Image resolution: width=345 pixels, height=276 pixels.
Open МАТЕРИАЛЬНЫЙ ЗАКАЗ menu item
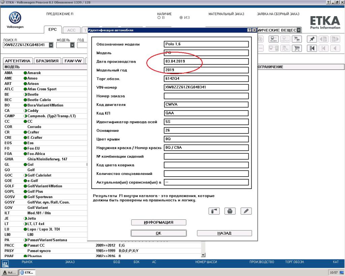[226, 14]
